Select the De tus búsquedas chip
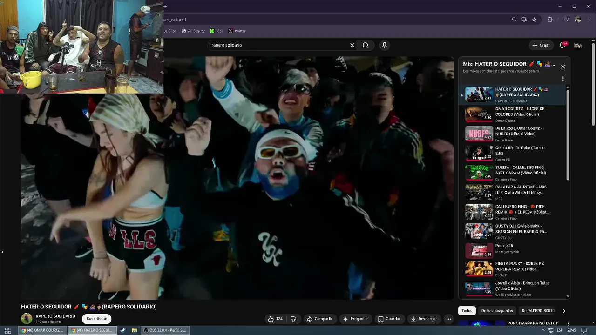Viewport: 596px width, 335px height. (x=497, y=311)
